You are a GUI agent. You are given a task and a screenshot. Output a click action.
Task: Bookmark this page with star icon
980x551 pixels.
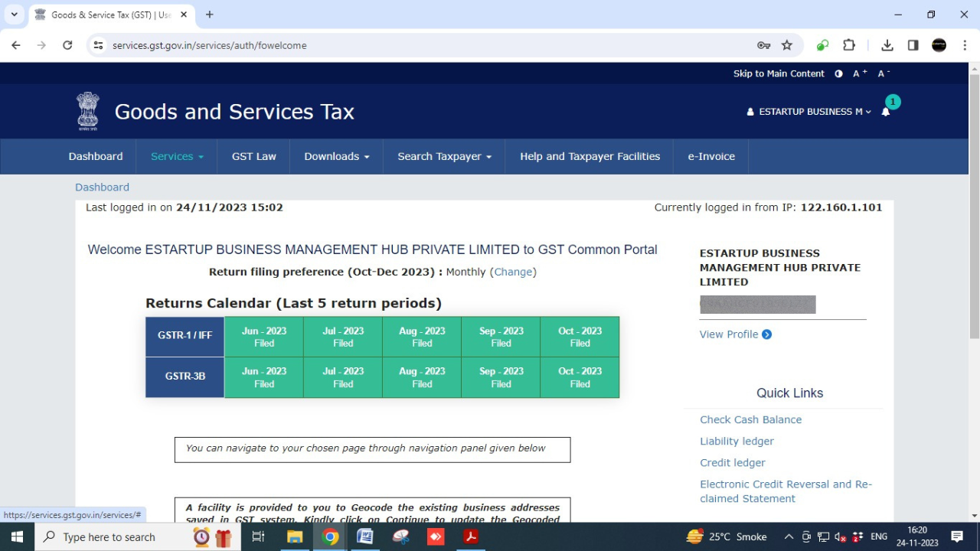coord(787,45)
